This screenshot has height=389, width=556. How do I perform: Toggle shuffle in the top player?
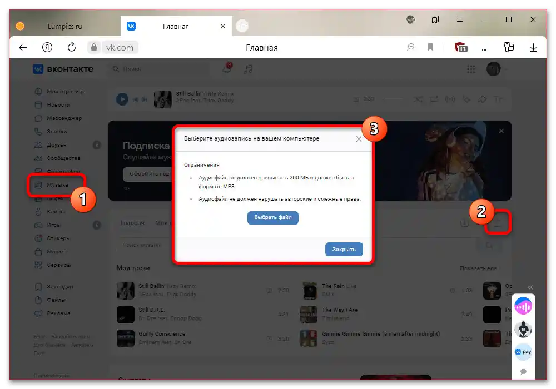click(418, 99)
